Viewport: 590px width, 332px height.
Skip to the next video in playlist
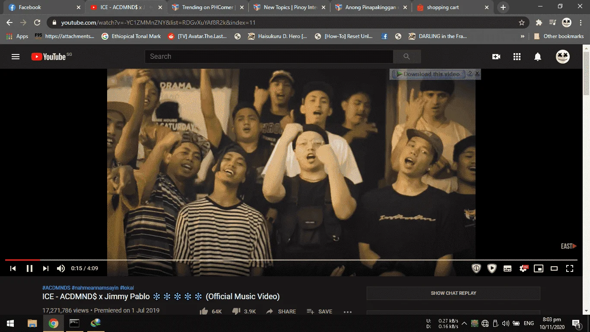(45, 268)
